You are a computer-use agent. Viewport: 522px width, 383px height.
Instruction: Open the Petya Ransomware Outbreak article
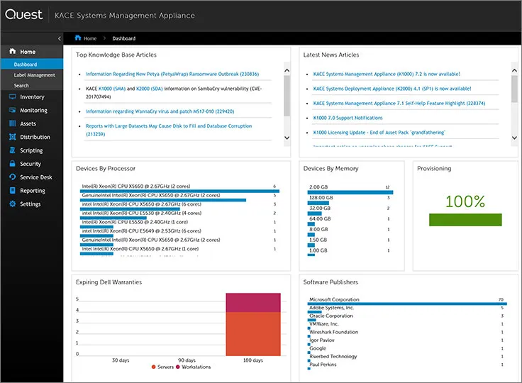coord(172,74)
